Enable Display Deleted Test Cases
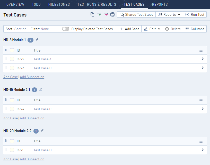This screenshot has width=210, height=165. (x=66, y=29)
